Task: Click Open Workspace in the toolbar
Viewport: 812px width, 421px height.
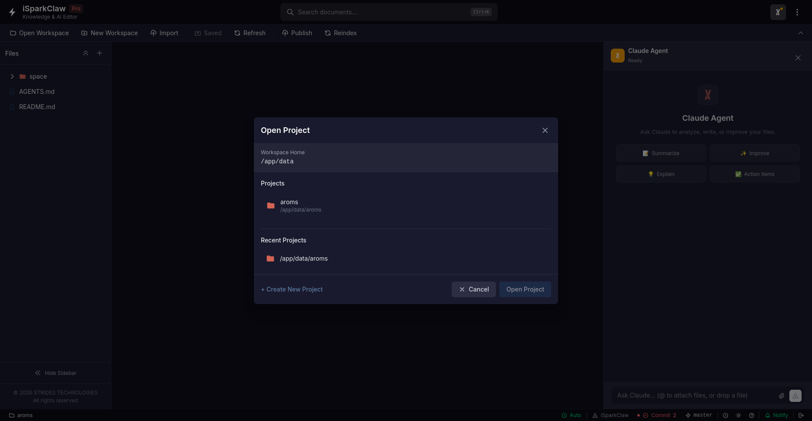Action: [x=40, y=33]
